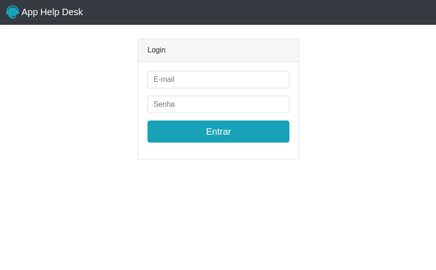Click the word "Desk" in the navbar brand

click(x=72, y=12)
